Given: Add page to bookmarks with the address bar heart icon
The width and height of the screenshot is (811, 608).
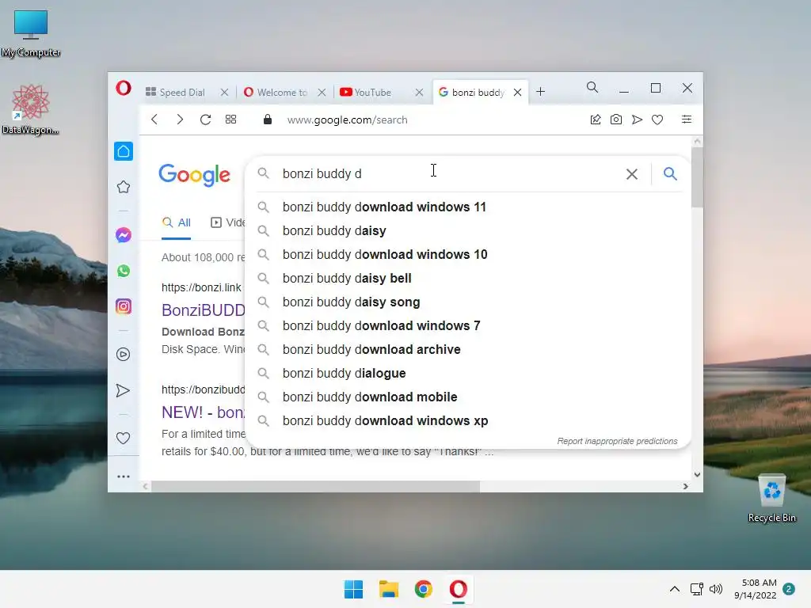Looking at the screenshot, I should (657, 120).
